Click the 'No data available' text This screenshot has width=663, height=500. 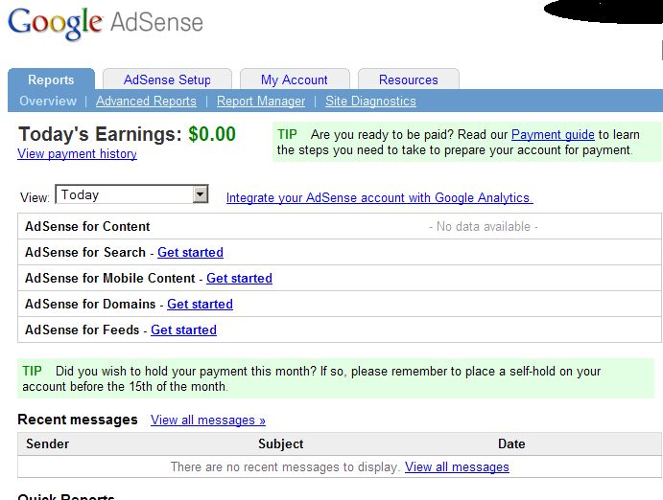coord(484,227)
